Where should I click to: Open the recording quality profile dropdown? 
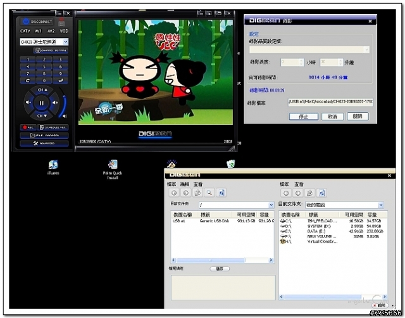coord(309,50)
